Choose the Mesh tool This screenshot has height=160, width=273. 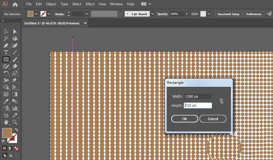[x=6, y=94]
